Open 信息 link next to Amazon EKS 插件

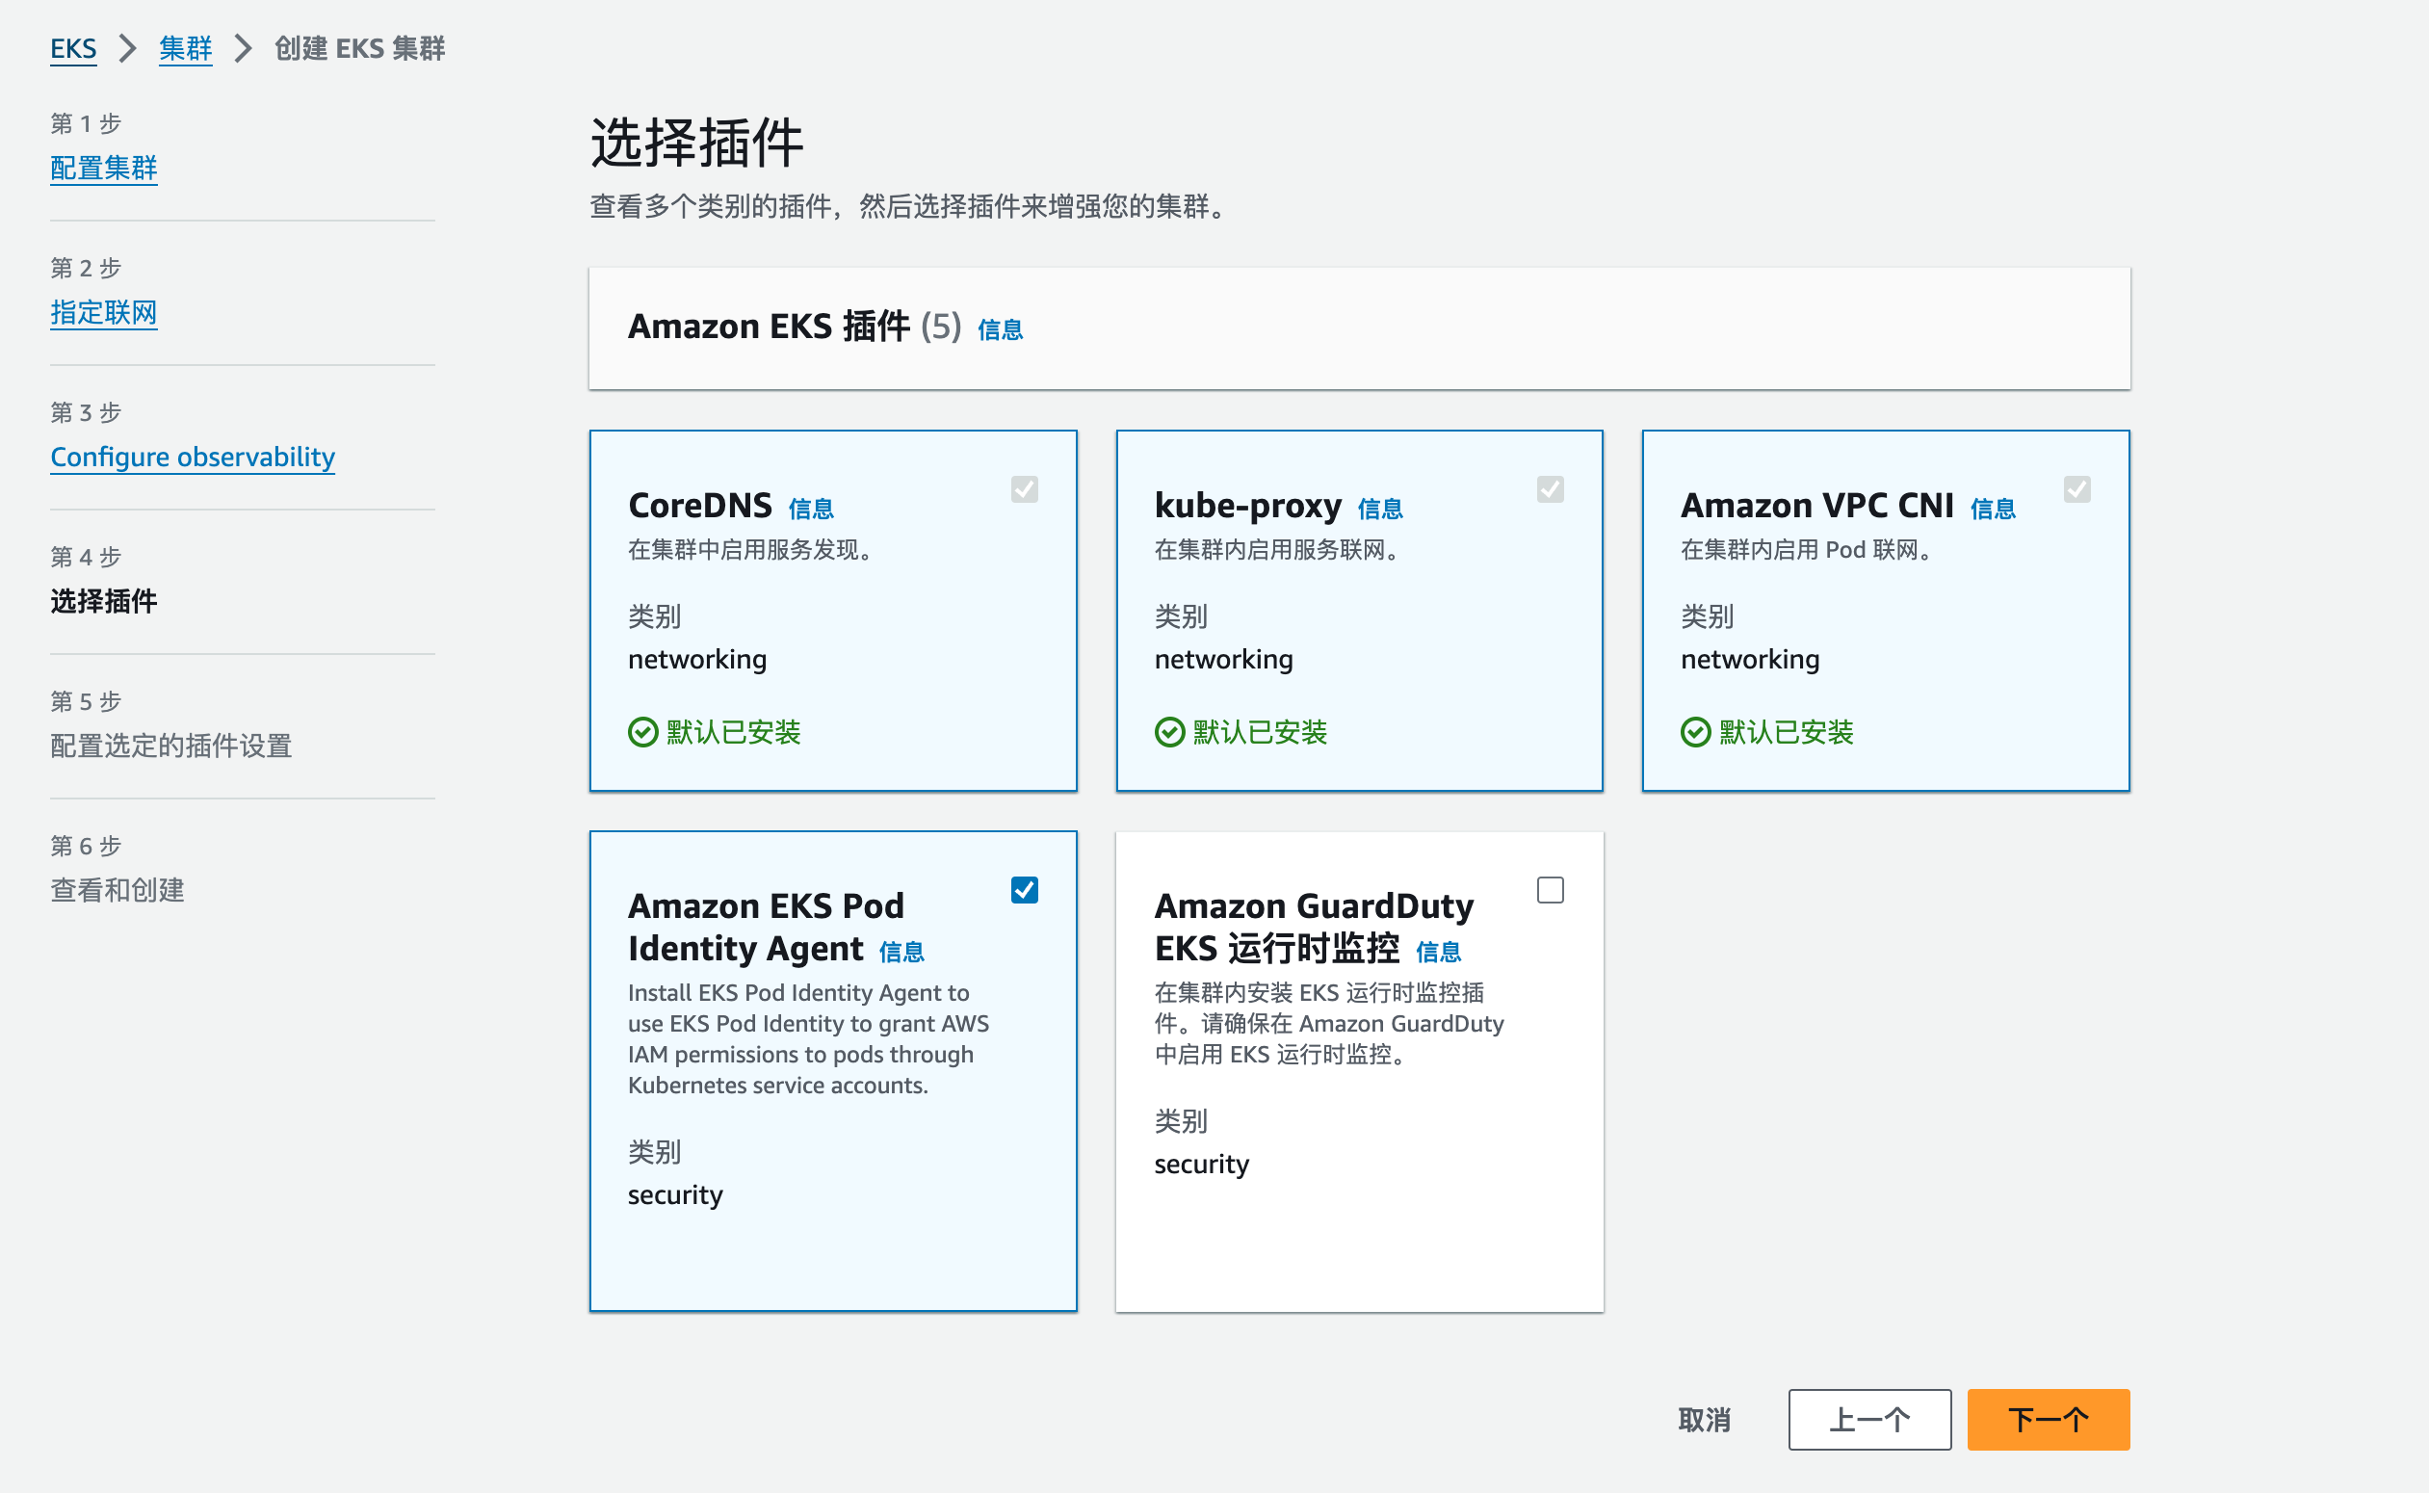1001,329
